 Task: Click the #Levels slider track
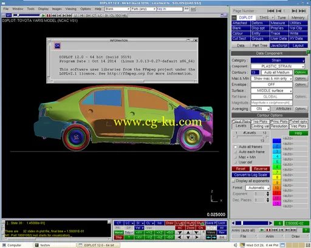tap(250, 137)
